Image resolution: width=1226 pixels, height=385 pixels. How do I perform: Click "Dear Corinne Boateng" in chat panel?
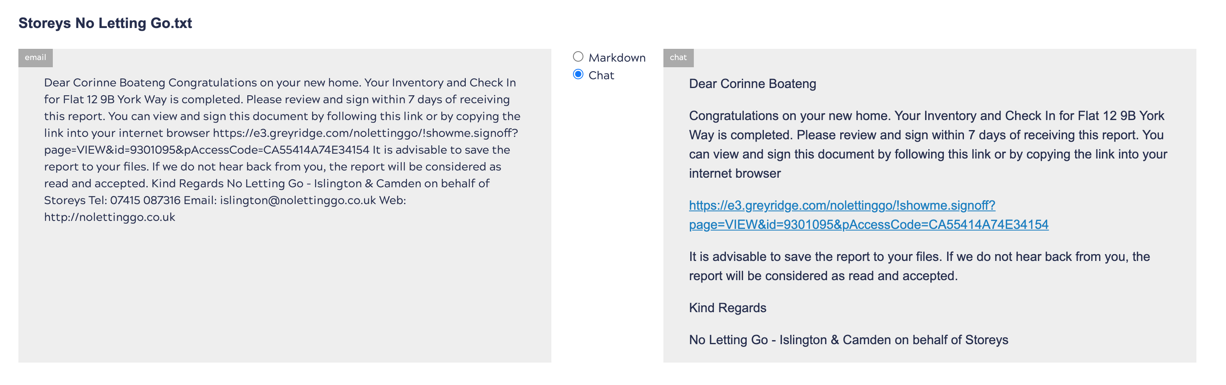pyautogui.click(x=752, y=84)
